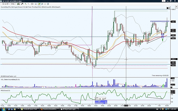Image resolution: width=178 pixels, height=111 pixels.
Task: Click the chart window icon in title bar
Action: [1, 1]
